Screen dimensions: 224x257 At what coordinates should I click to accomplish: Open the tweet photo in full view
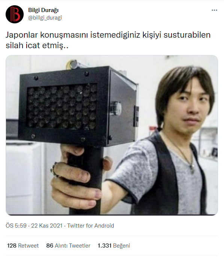112,135
